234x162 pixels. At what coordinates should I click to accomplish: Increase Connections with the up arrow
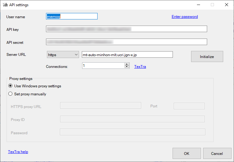[x=127, y=64]
